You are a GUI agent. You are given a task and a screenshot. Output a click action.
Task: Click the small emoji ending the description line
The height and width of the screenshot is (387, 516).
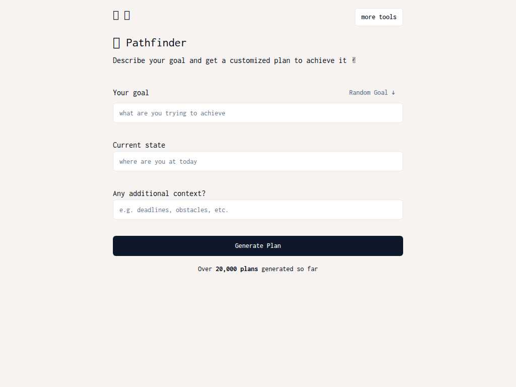coord(354,60)
